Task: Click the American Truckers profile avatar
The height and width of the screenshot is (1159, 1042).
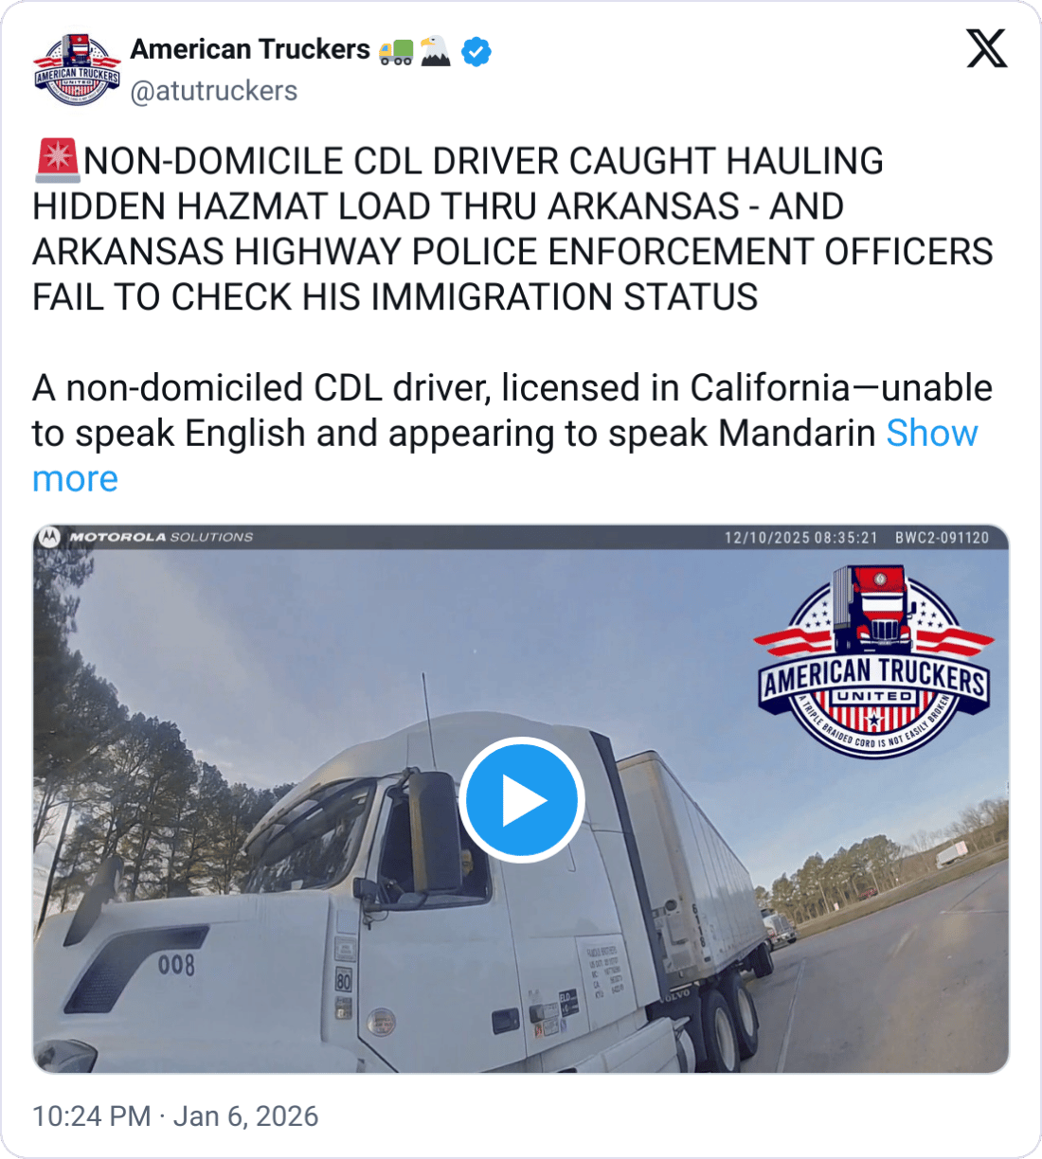Action: click(77, 69)
